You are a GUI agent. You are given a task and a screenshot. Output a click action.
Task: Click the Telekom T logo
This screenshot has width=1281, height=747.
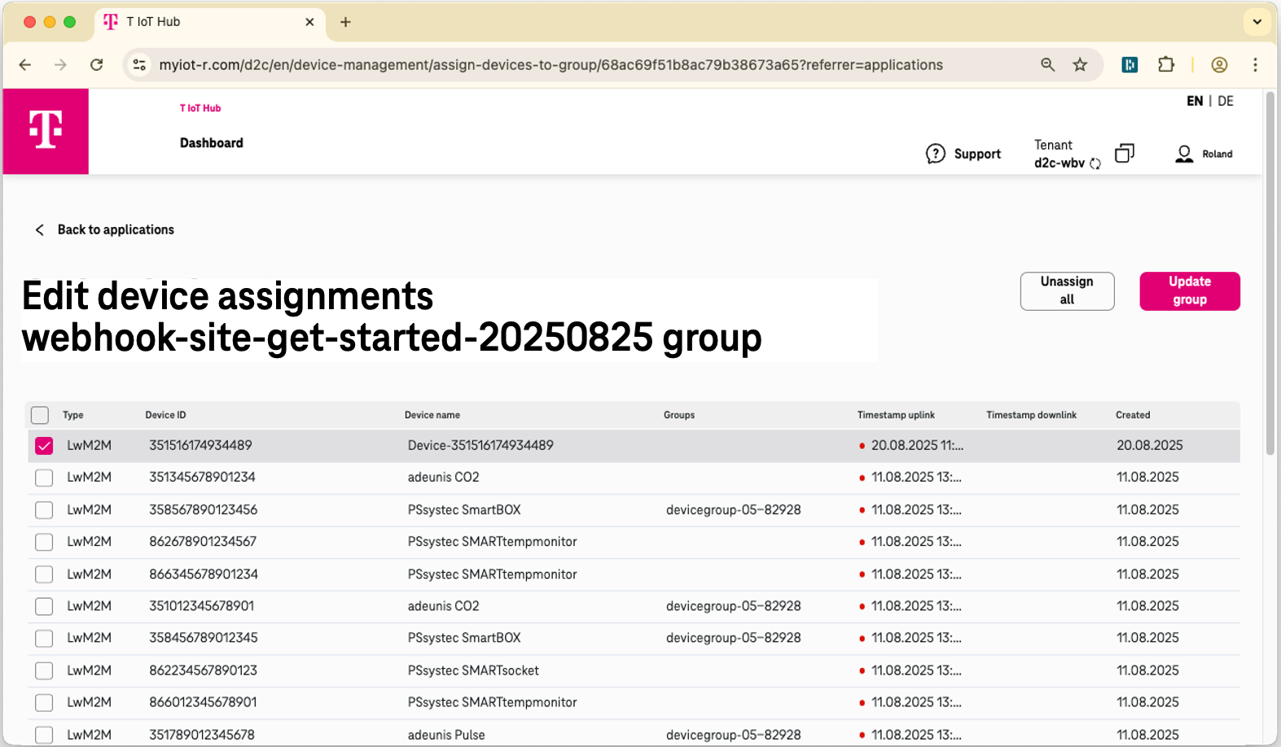point(46,131)
